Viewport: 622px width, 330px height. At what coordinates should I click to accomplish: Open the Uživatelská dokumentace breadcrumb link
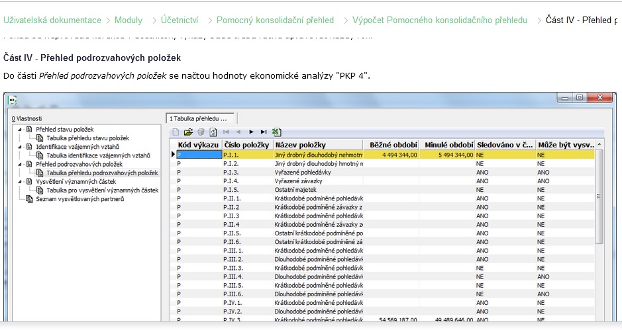point(52,21)
